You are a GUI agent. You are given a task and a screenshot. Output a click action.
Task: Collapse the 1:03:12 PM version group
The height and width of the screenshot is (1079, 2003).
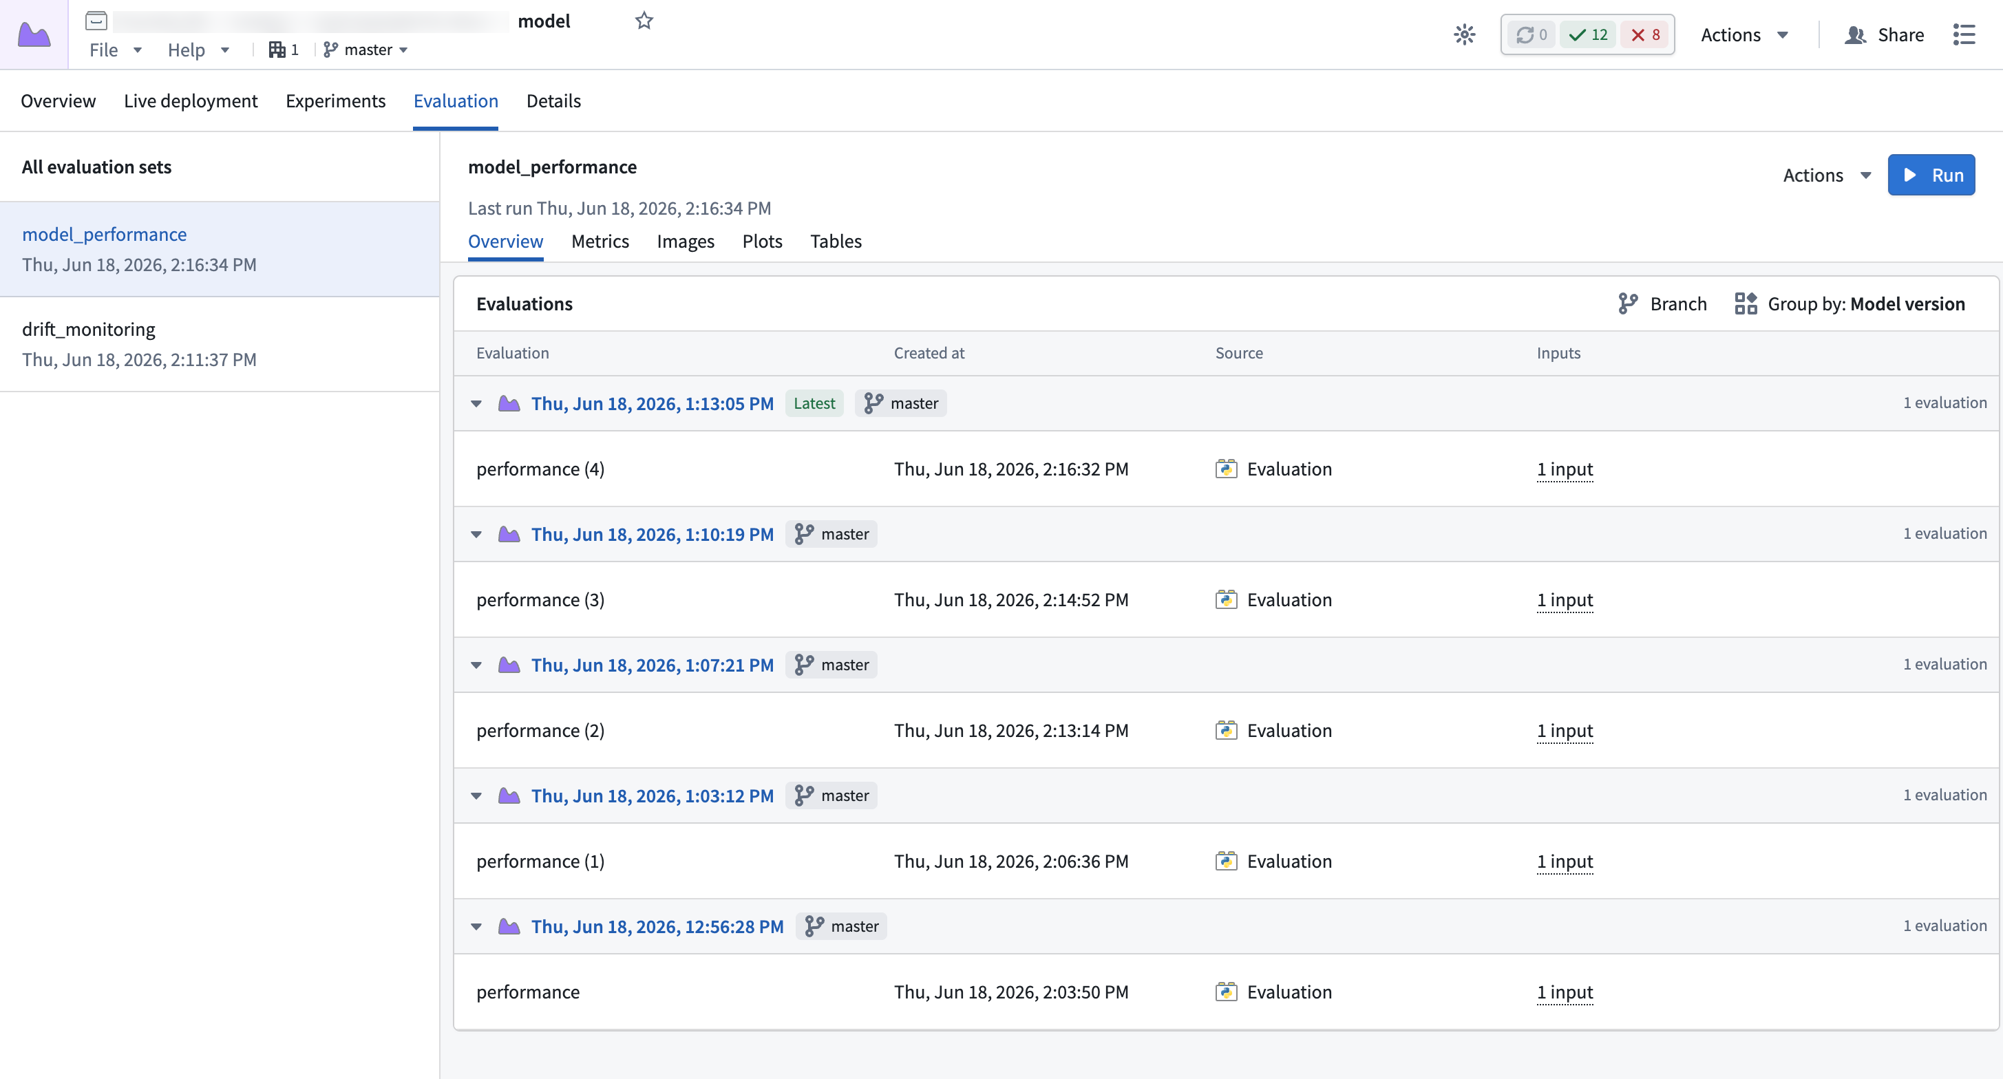[476, 795]
